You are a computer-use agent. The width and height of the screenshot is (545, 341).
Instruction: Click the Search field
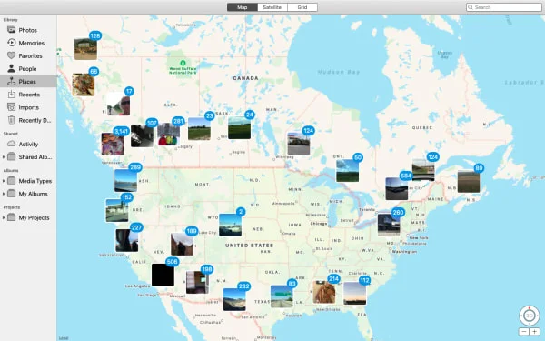(x=504, y=7)
